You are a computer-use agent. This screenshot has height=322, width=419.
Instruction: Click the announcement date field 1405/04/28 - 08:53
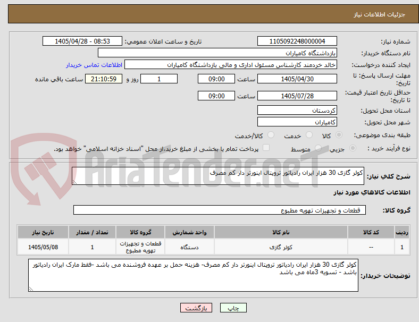tap(82, 41)
